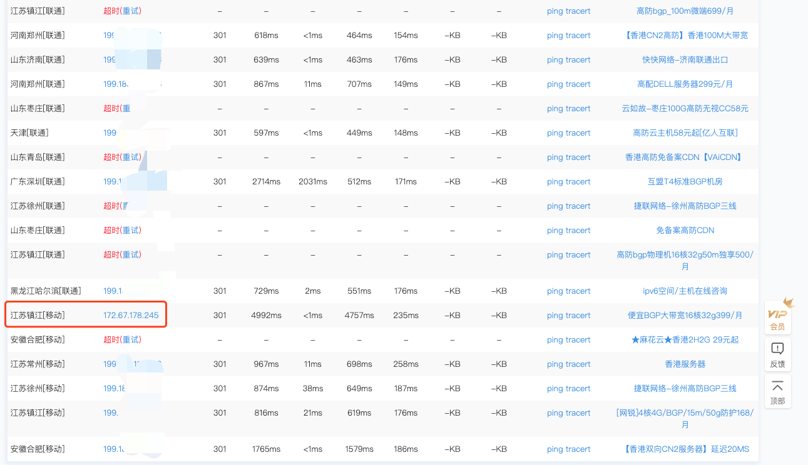Click tracert in the 山东济南[联通] row

(578, 60)
